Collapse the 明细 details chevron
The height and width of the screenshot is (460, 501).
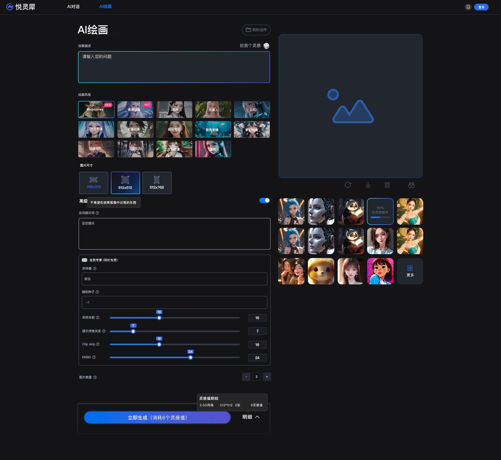point(257,417)
